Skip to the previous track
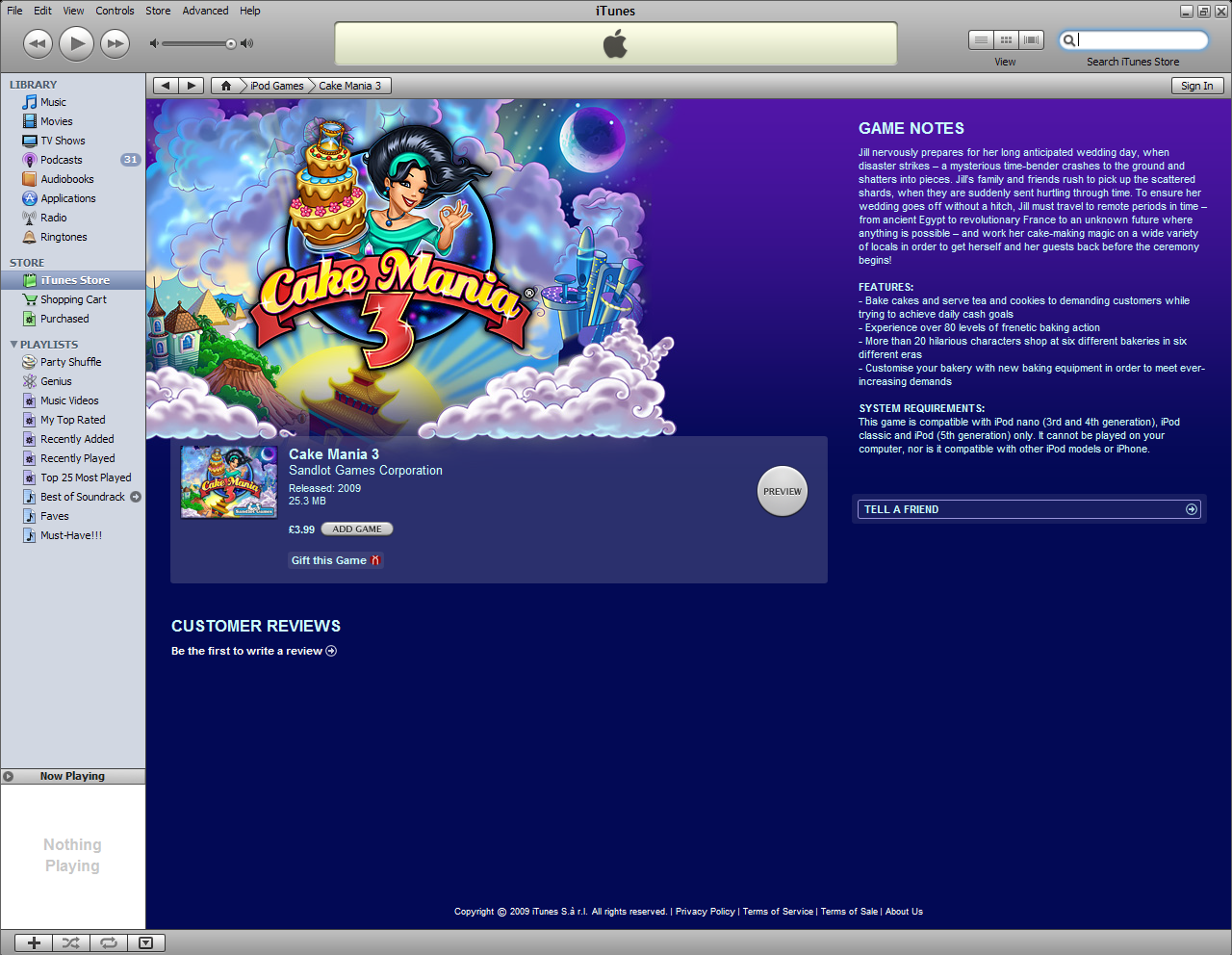Viewport: 1232px width, 955px height. (x=38, y=43)
